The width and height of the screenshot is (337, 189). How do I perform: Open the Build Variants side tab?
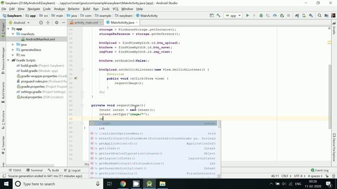tap(3, 92)
